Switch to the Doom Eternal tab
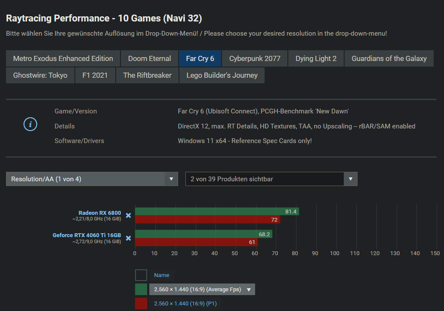Screen dimensions: 444x311 point(150,58)
